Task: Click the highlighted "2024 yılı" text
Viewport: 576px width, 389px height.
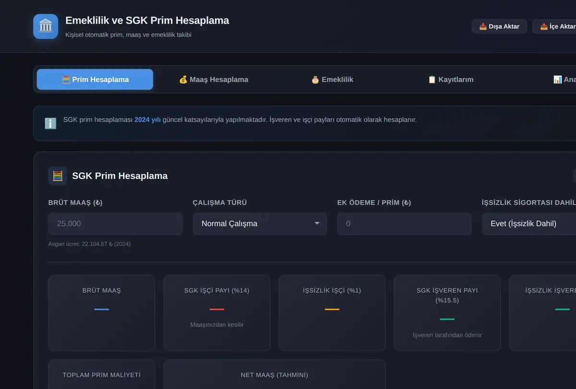Action: click(x=147, y=119)
